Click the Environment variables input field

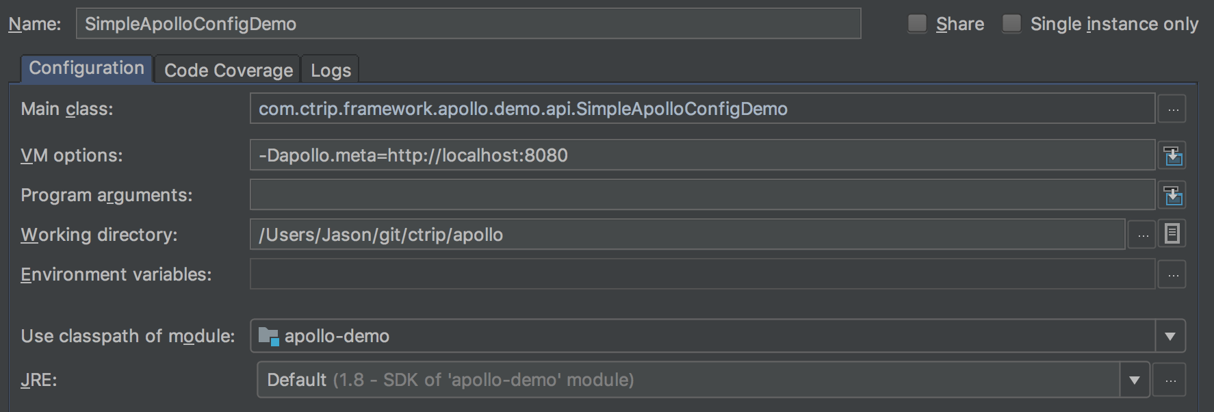[x=703, y=274]
